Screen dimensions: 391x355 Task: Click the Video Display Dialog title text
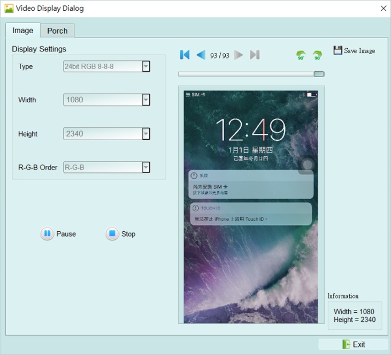(x=50, y=9)
